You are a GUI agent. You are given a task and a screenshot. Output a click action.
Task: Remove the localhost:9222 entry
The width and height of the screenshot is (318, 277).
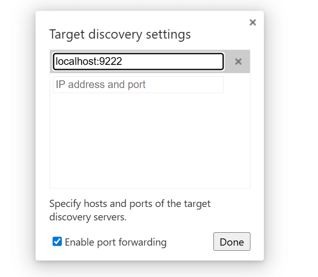coord(238,62)
